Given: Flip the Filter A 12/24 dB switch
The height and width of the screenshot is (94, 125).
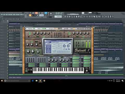Looking at the screenshot, I should pos(40,43).
